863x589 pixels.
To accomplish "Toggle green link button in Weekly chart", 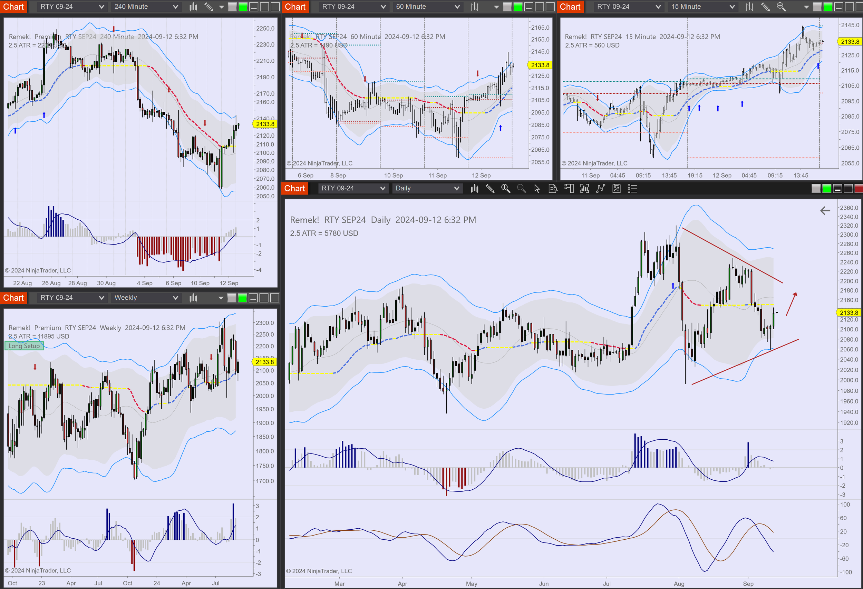I will click(242, 298).
